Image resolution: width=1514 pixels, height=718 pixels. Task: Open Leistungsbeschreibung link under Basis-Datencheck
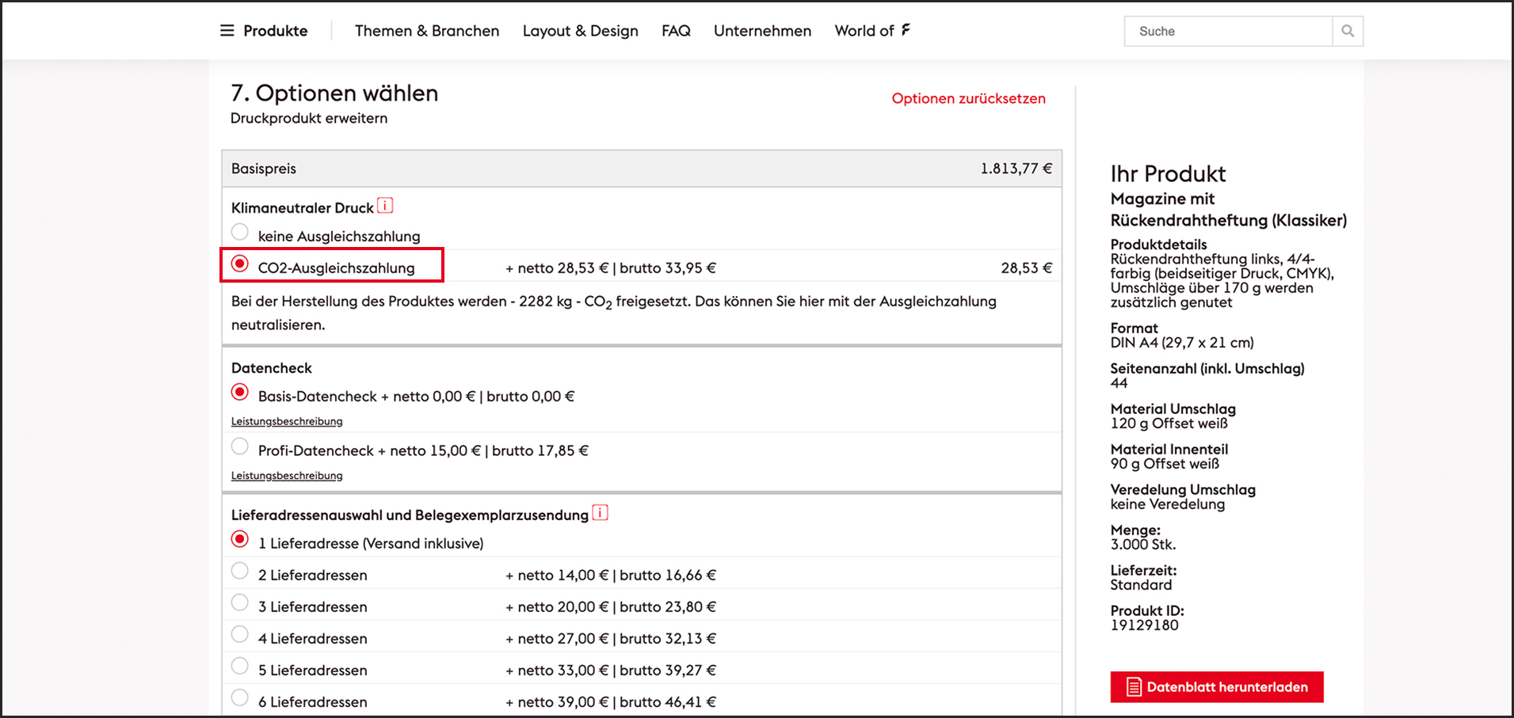(x=287, y=422)
